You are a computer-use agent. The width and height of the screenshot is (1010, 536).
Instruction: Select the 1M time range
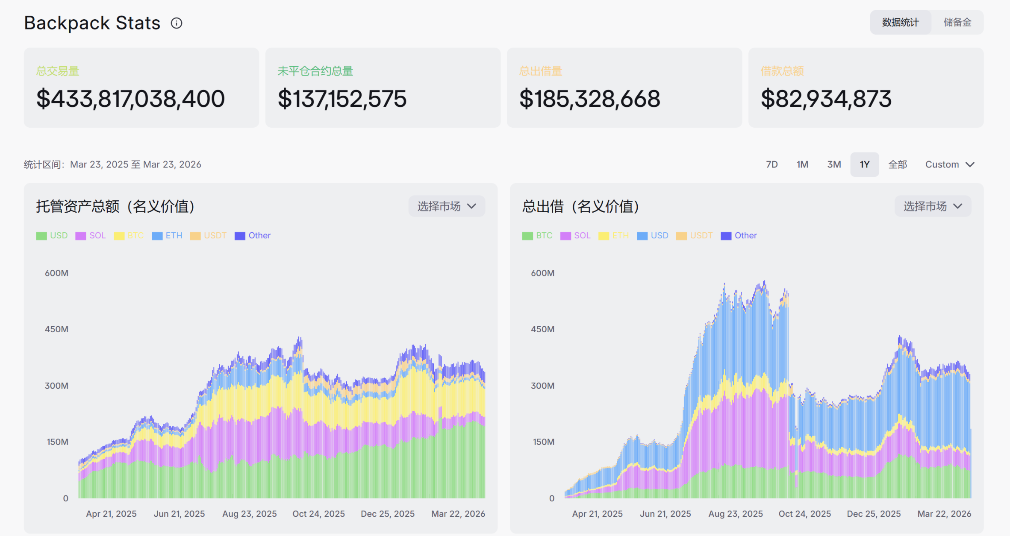tap(802, 164)
